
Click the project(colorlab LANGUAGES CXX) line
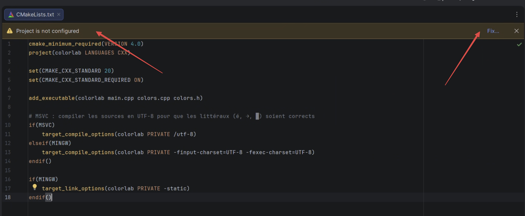click(x=80, y=53)
